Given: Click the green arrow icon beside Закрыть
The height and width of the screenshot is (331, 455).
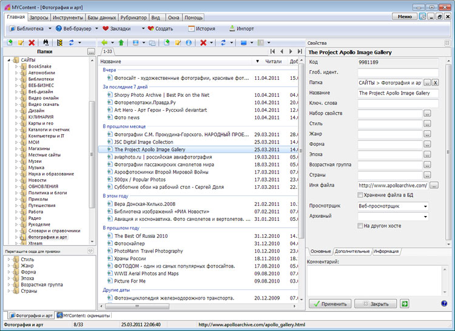Looking at the screenshot, I should pyautogui.click(x=405, y=304).
